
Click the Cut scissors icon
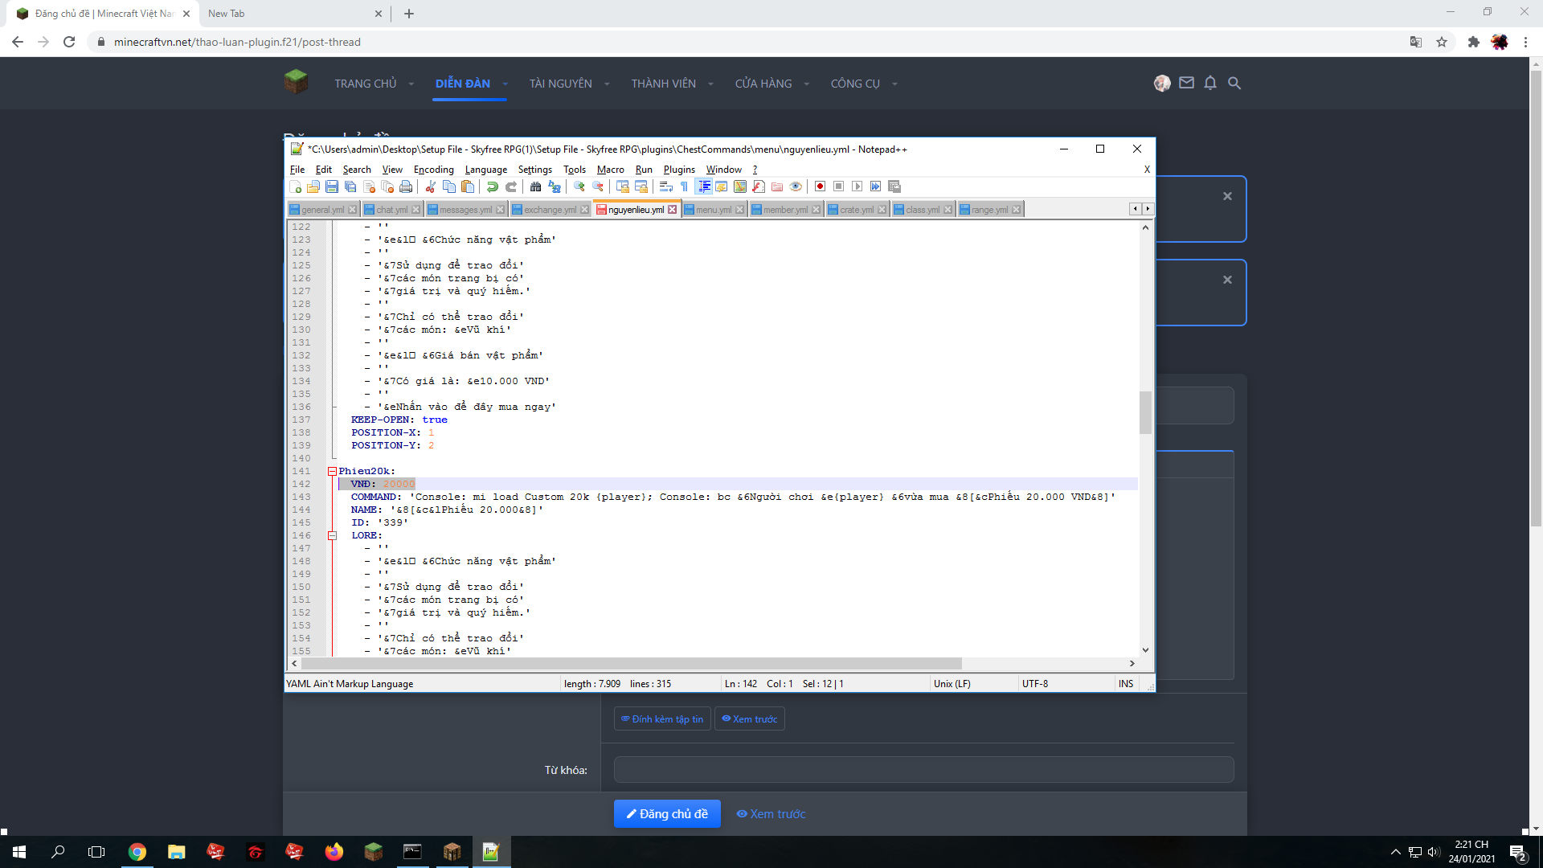(431, 186)
